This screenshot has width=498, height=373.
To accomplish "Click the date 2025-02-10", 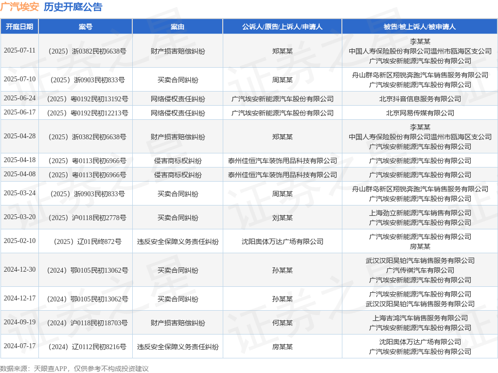I will pyautogui.click(x=19, y=241).
